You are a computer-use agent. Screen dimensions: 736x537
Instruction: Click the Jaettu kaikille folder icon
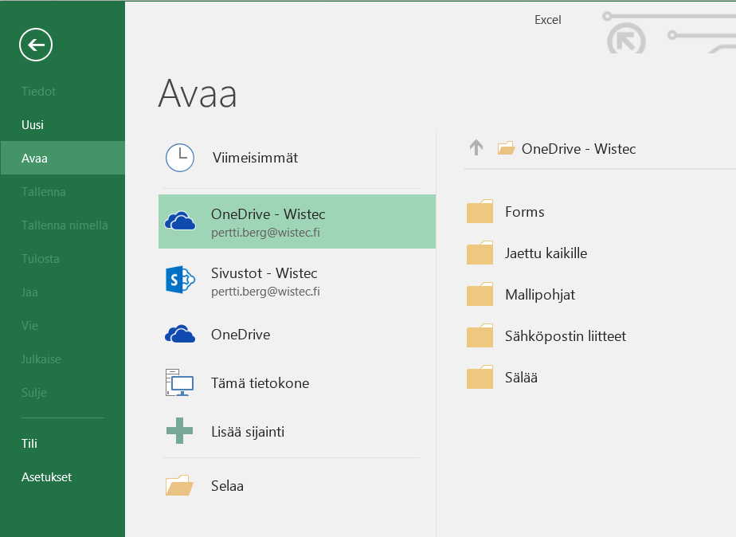(480, 253)
